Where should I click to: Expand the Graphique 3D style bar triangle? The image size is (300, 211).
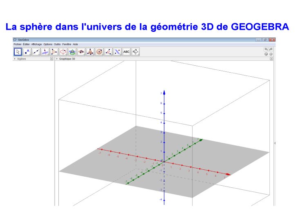57,59
